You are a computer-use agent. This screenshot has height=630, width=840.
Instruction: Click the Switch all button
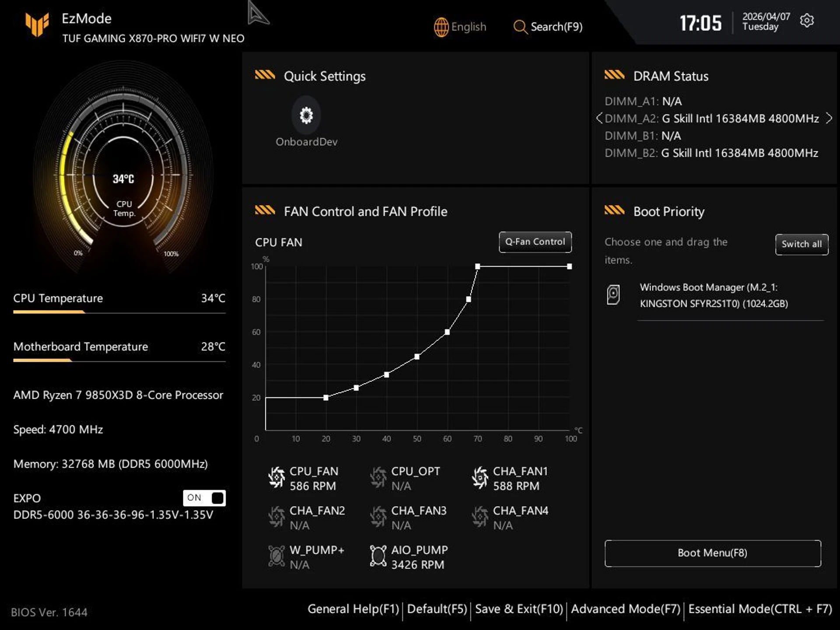[802, 244]
